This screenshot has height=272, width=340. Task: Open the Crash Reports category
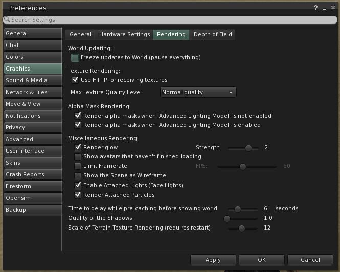click(33, 174)
